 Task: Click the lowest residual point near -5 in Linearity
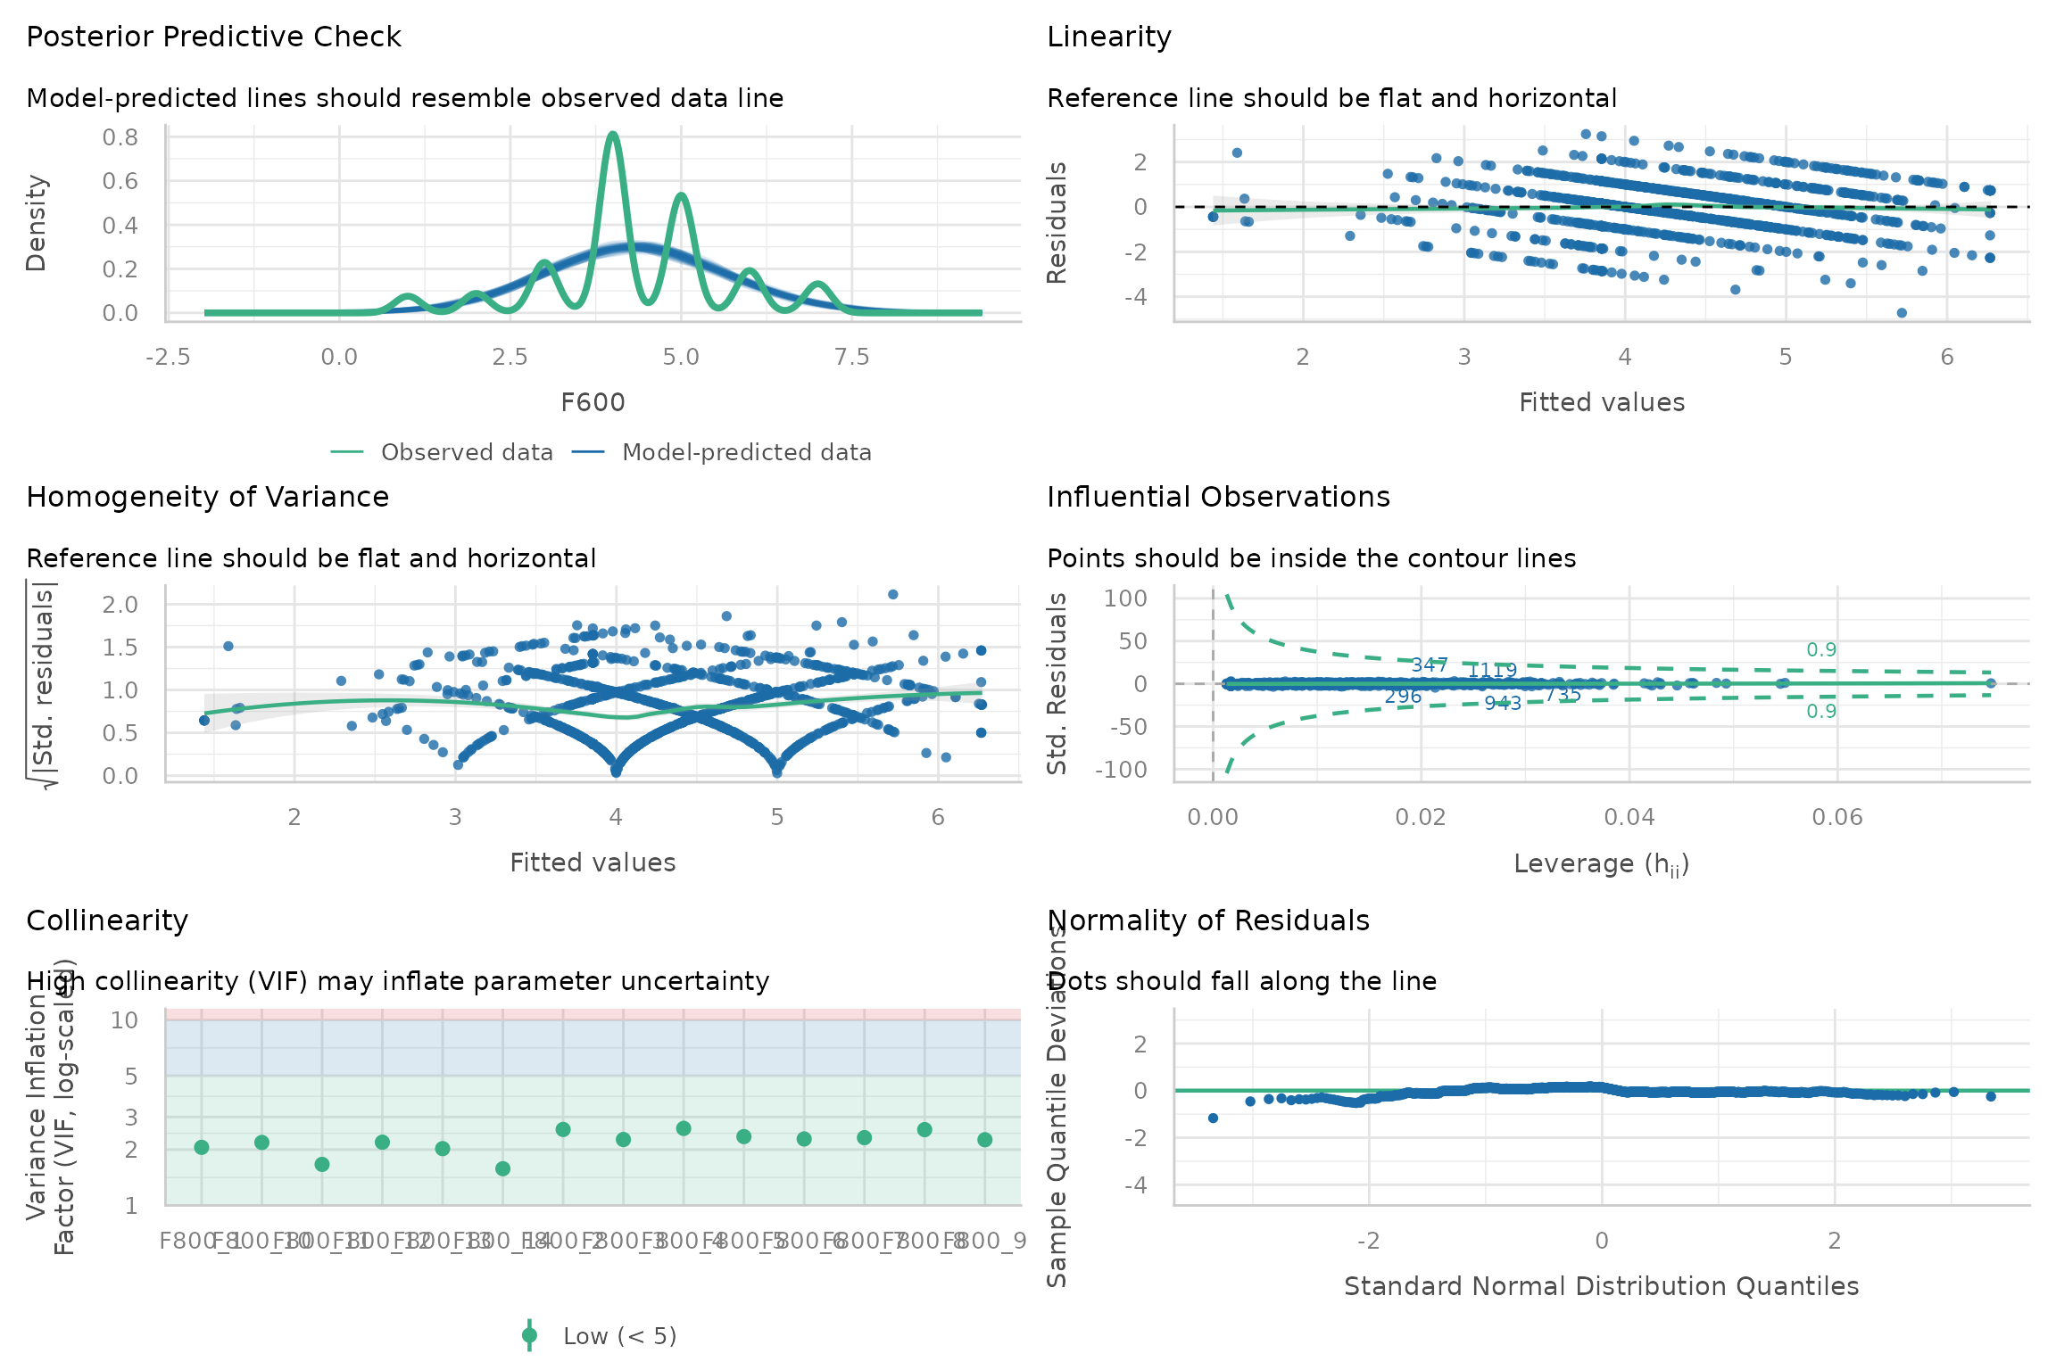pos(1902,313)
